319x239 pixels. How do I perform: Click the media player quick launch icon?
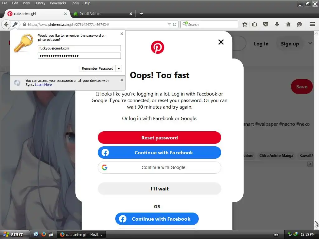tap(51, 234)
